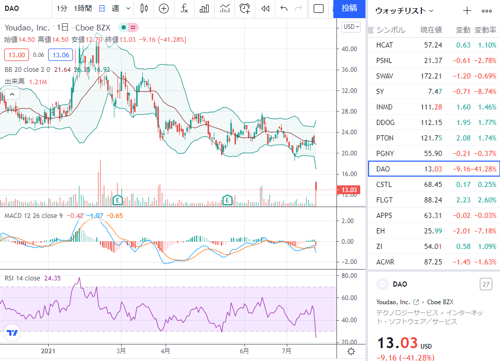Select PTON in the watchlist
The height and width of the screenshot is (361, 500).
click(434, 138)
